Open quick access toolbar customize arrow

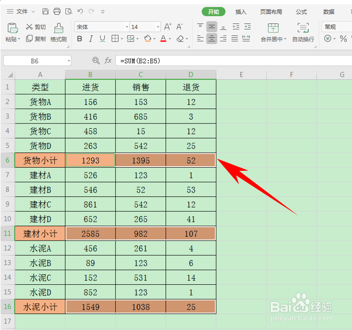[x=103, y=12]
